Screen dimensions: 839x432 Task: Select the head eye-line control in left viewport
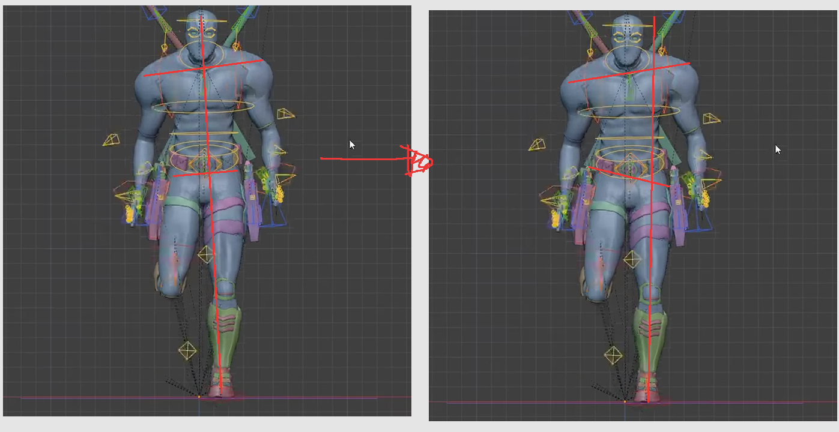coord(202,22)
